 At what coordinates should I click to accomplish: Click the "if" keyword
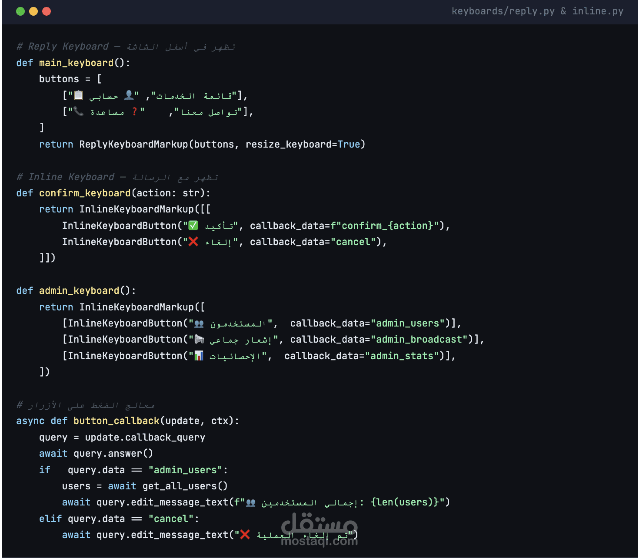[x=45, y=470]
